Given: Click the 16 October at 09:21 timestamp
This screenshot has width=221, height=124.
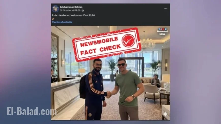Looking at the screenshot, I should tap(70, 10).
